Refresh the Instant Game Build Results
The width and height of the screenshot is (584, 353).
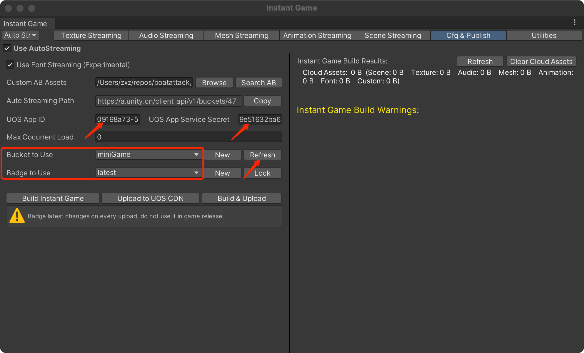480,61
